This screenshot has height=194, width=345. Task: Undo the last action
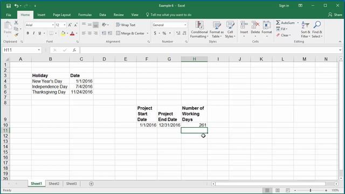[17, 6]
